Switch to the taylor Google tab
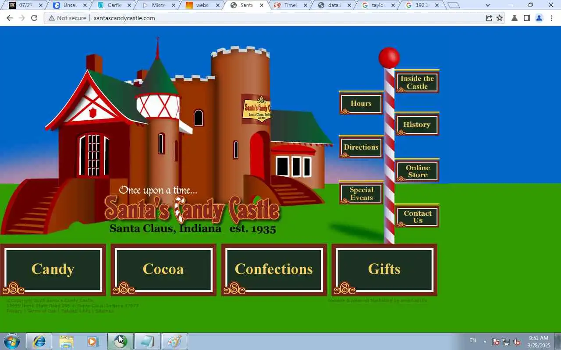The width and height of the screenshot is (561, 350). tap(378, 5)
